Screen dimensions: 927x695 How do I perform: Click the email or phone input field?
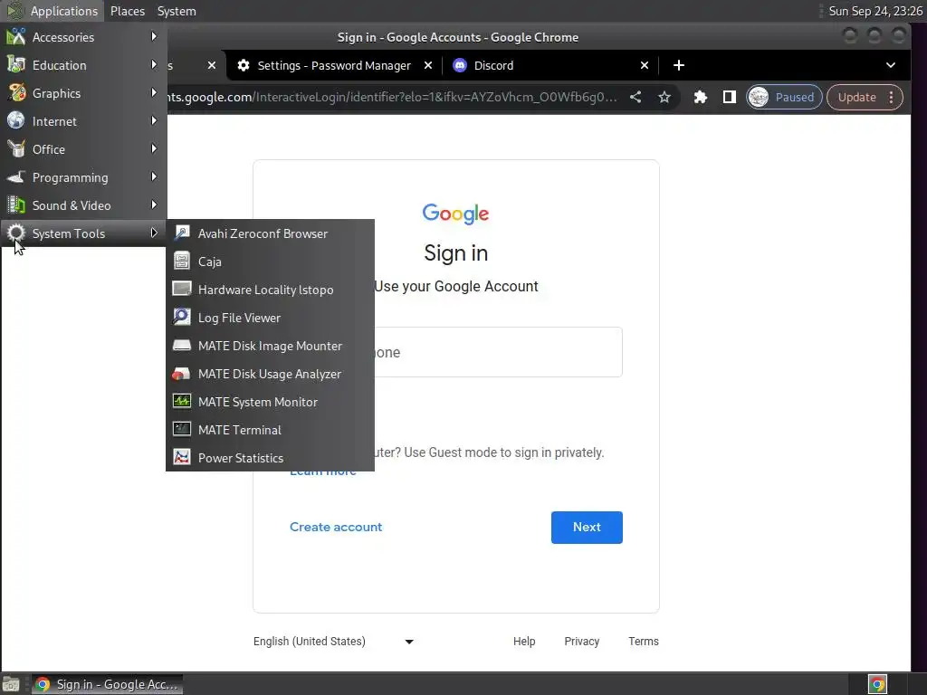coord(498,352)
